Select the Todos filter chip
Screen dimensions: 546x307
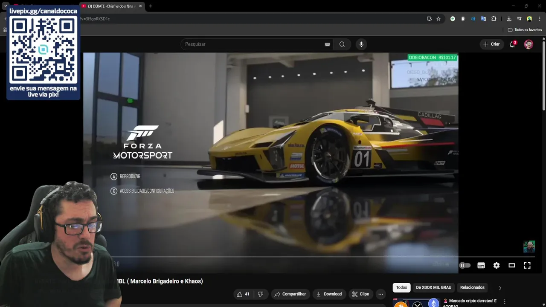[x=401, y=287]
